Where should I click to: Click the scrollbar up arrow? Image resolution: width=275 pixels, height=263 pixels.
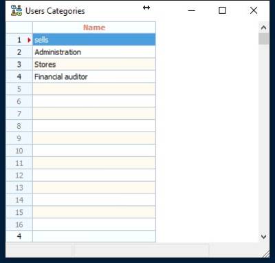point(263,28)
